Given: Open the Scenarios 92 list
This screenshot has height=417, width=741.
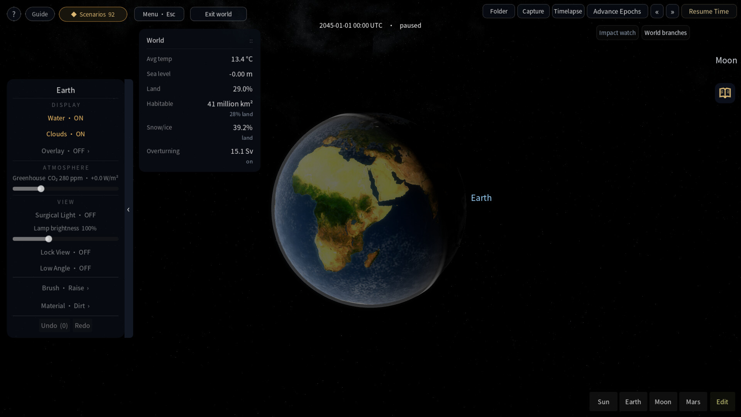Looking at the screenshot, I should pyautogui.click(x=93, y=14).
